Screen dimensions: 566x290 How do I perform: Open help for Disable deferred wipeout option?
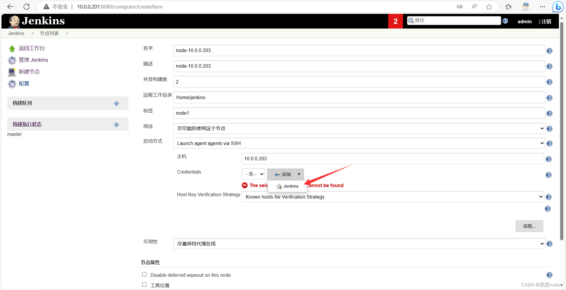549,275
